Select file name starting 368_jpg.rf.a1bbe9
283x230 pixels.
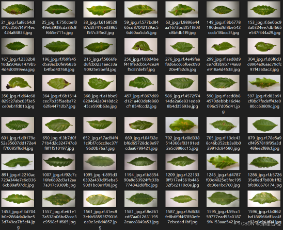click(100, 101)
